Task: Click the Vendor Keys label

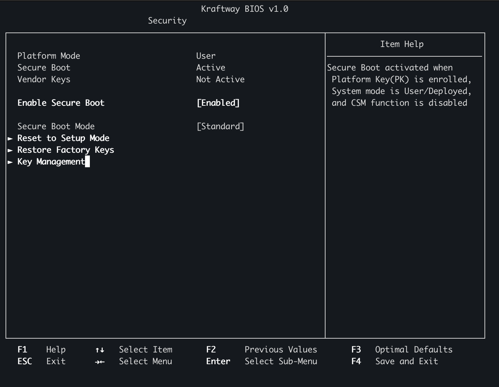Action: coord(44,79)
